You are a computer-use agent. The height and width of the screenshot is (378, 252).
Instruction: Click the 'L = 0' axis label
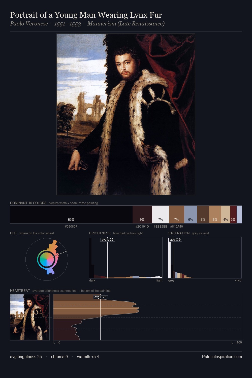pos(57,342)
